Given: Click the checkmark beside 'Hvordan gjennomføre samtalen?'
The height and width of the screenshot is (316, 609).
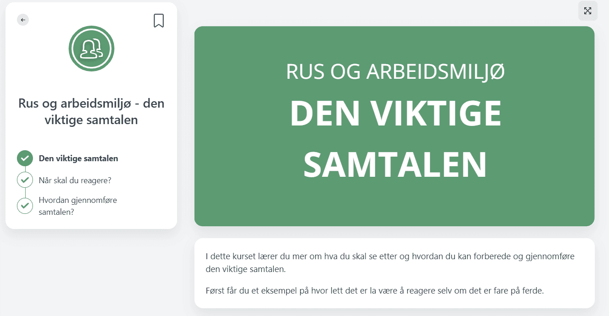Looking at the screenshot, I should tap(25, 205).
